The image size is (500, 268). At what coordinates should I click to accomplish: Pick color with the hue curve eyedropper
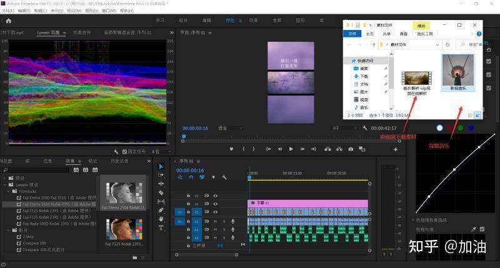(x=474, y=229)
